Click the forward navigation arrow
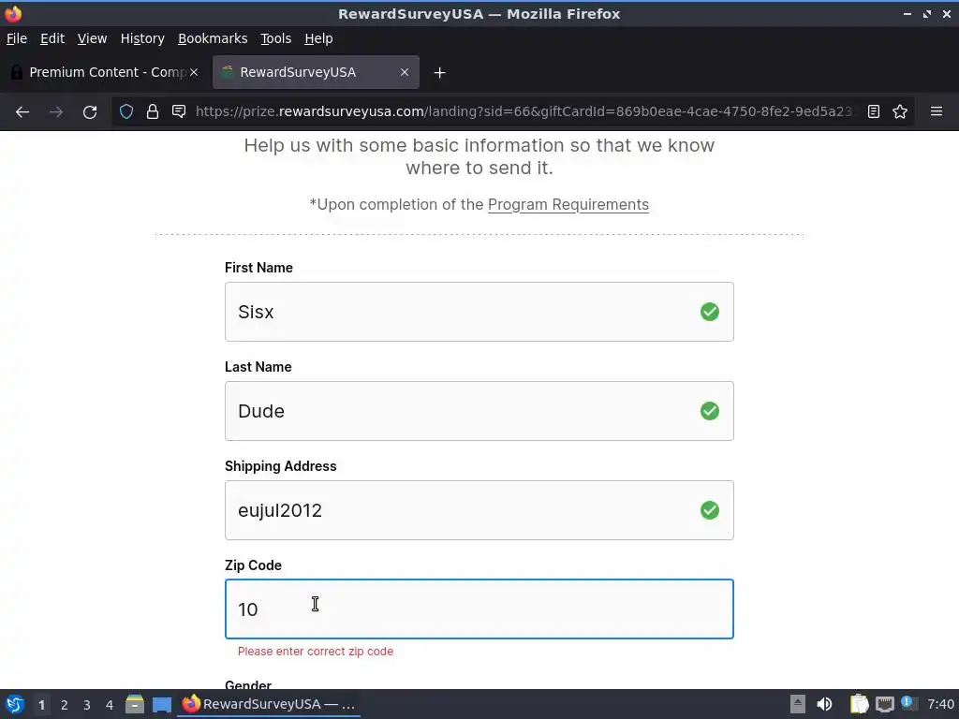The width and height of the screenshot is (959, 719). point(55,112)
